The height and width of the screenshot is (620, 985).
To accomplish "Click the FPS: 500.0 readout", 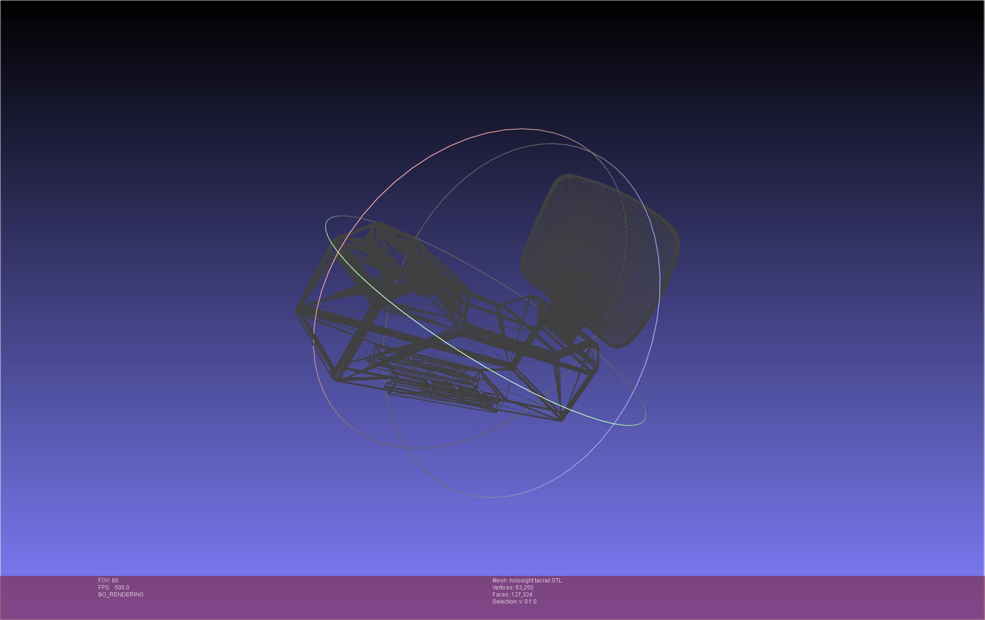I will 113,588.
